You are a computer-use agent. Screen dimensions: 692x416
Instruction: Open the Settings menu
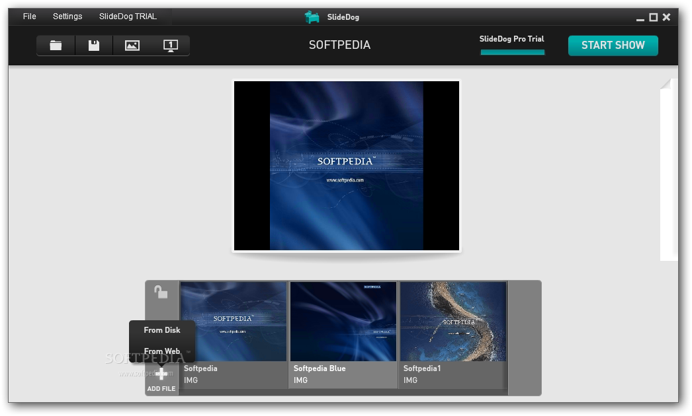click(67, 17)
